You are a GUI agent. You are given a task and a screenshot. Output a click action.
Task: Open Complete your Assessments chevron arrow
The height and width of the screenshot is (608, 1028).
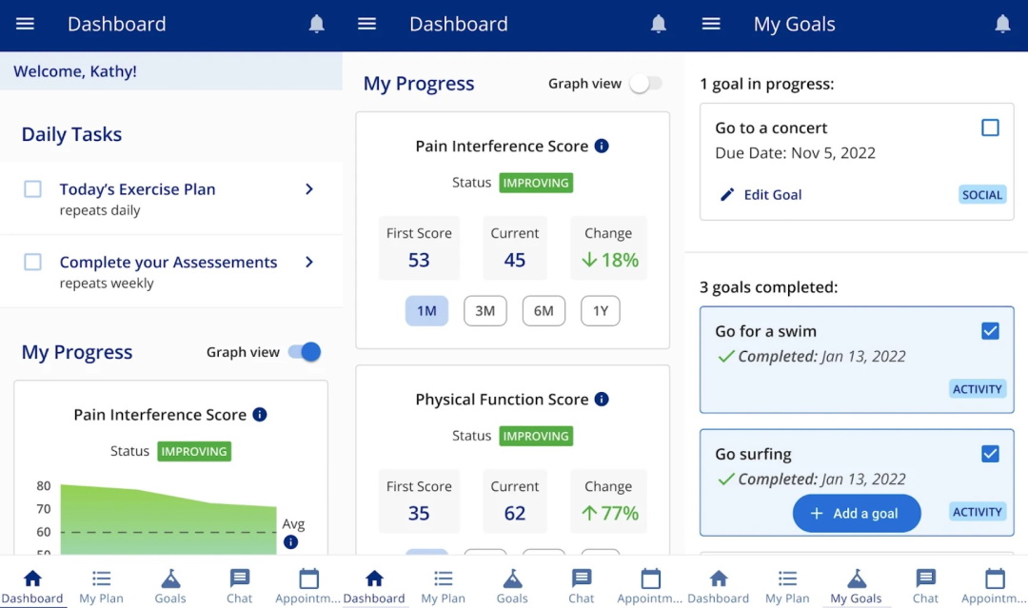[x=309, y=262]
